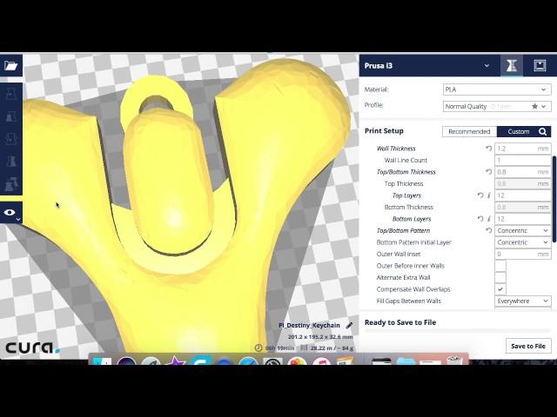The width and height of the screenshot is (557, 417).
Task: Click the Top/Bottom Pattern setting label
Action: [403, 230]
